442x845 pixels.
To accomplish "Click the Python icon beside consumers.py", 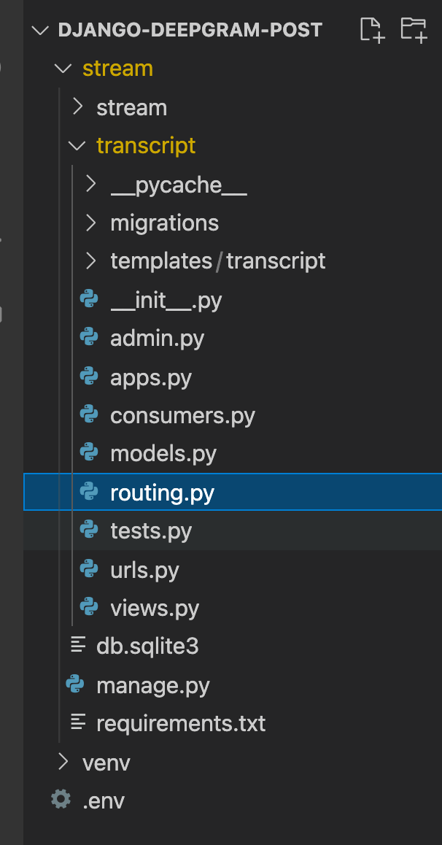I will click(x=89, y=415).
